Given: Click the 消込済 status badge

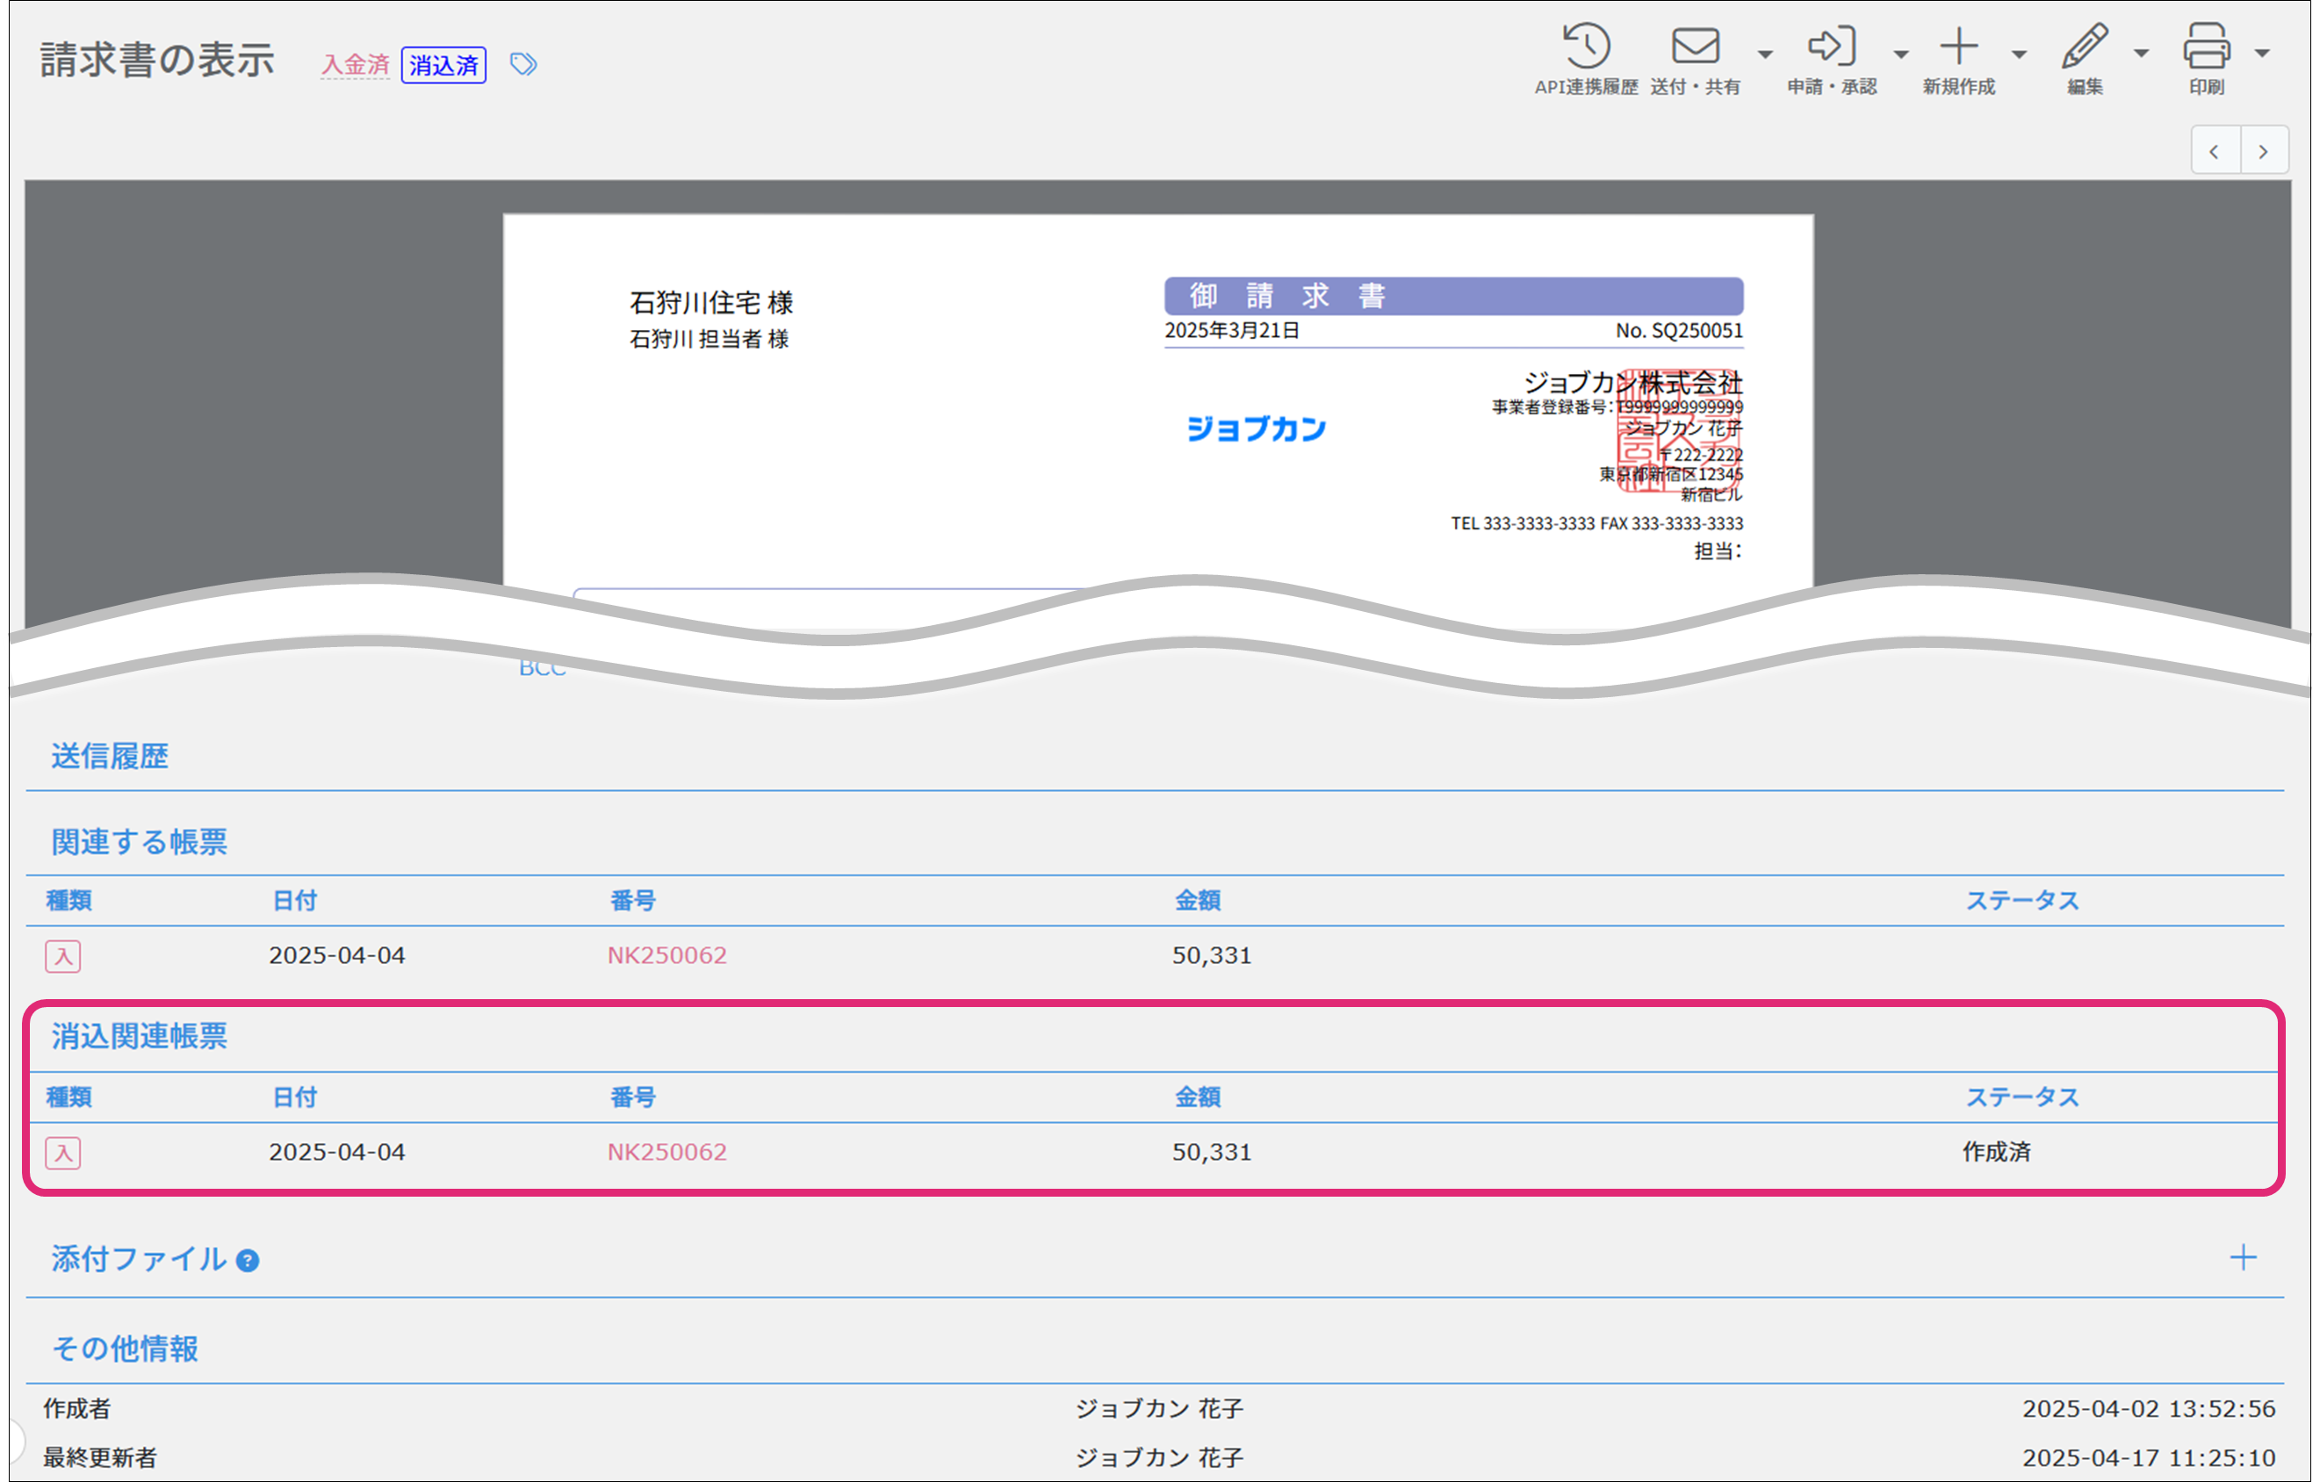Looking at the screenshot, I should [443, 65].
